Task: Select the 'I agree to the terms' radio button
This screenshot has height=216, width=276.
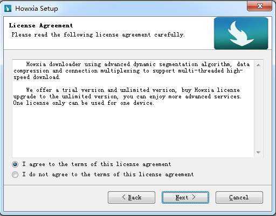Action: [x=15, y=164]
